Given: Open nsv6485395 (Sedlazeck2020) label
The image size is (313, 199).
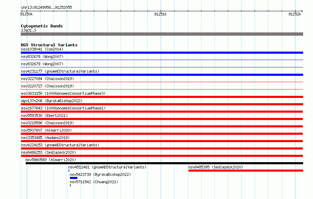Looking at the screenshot, I should (216, 167).
